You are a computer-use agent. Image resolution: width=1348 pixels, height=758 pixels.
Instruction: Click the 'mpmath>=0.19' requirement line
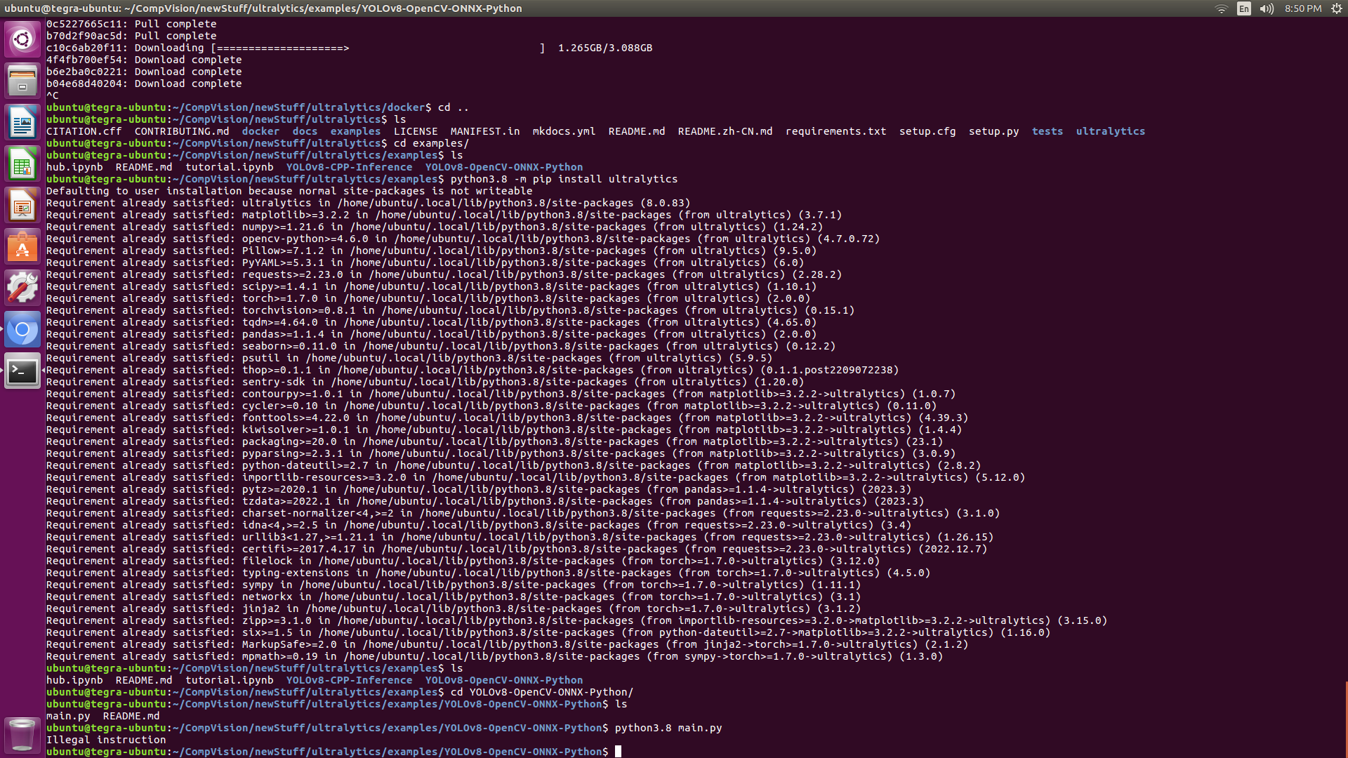(494, 656)
